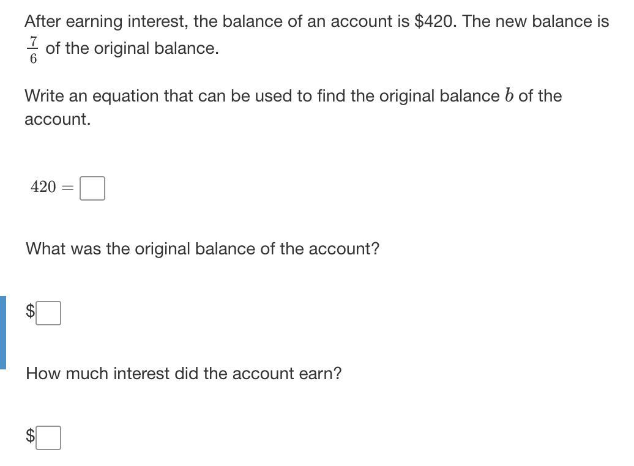Screen dimensions: 634x466
Task: Click the phrase "The new balance is"
Action: [x=536, y=22]
